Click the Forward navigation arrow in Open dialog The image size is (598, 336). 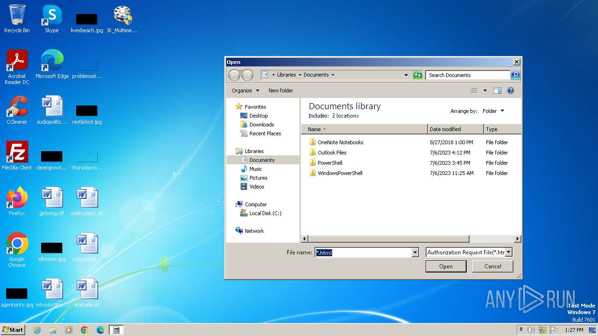click(x=247, y=75)
